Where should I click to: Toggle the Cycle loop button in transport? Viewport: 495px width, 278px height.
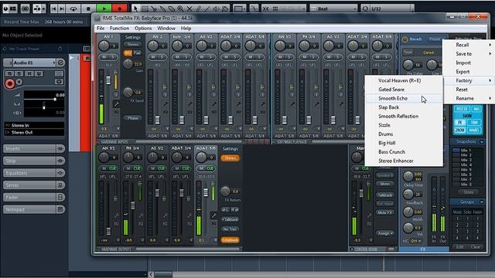point(73,8)
